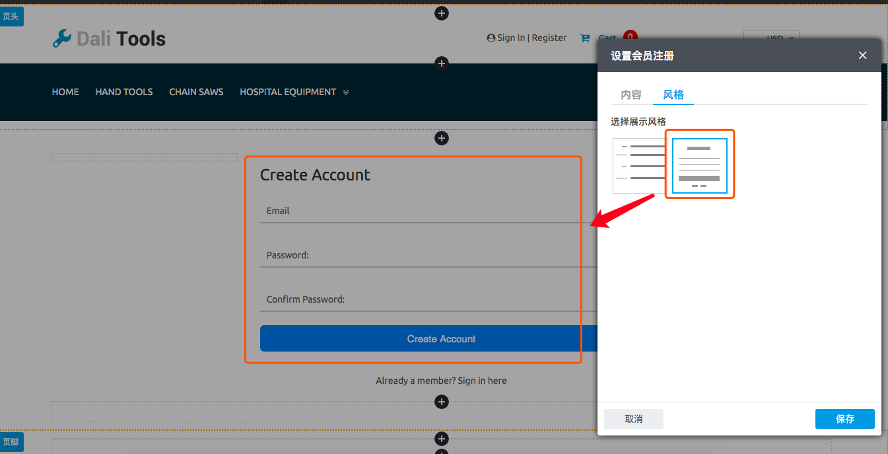888x454 pixels.
Task: Click the plus icon at the top of the header
Action: tap(442, 13)
